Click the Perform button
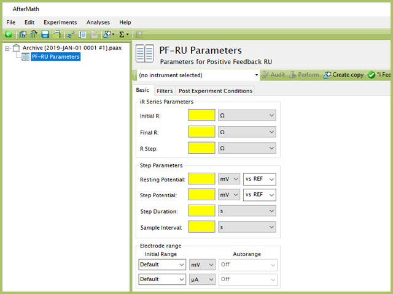This screenshot has height=294, width=393. point(304,75)
